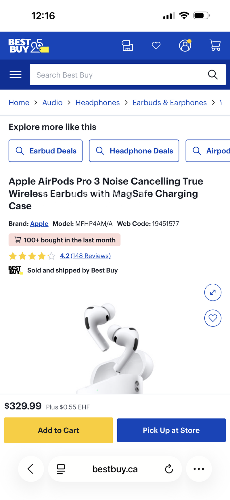
Task: Click the wishlist heart in the top navigation
Action: (x=156, y=45)
